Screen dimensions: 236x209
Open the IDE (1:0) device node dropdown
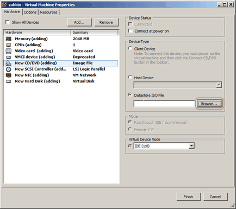[191, 146]
